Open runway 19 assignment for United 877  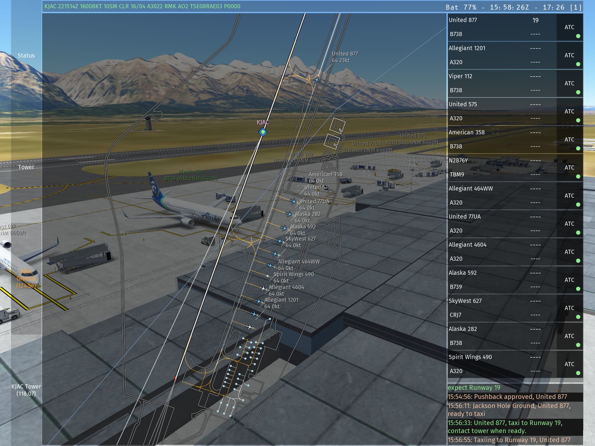[535, 20]
